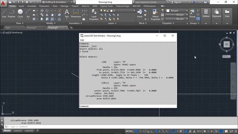Switch to the Annotate ribbon tab

pos(32,6)
